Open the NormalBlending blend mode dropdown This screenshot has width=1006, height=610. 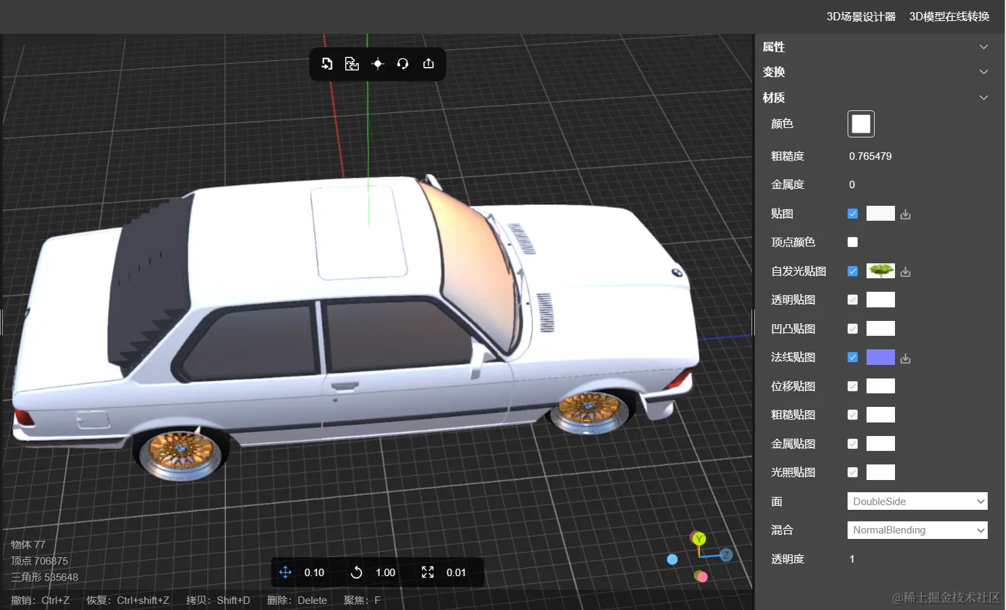[917, 530]
